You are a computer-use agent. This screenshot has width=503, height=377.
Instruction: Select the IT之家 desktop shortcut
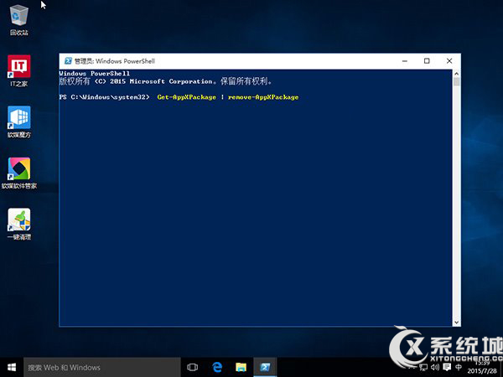[19, 70]
